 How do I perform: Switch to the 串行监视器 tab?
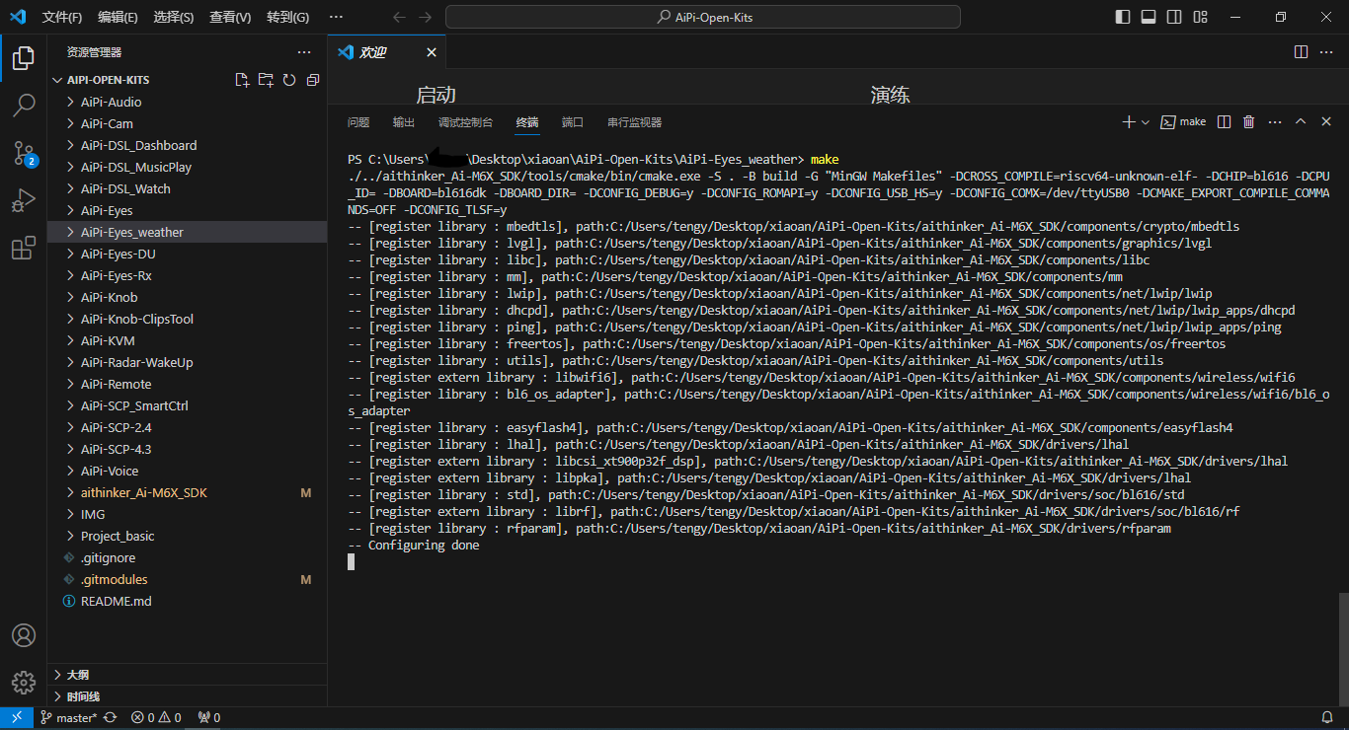(634, 122)
